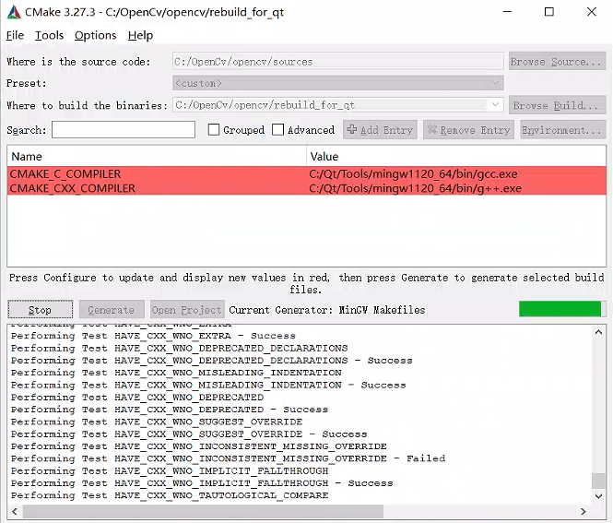The height and width of the screenshot is (523, 613).
Task: Click the Browse Build button
Action: (x=557, y=105)
